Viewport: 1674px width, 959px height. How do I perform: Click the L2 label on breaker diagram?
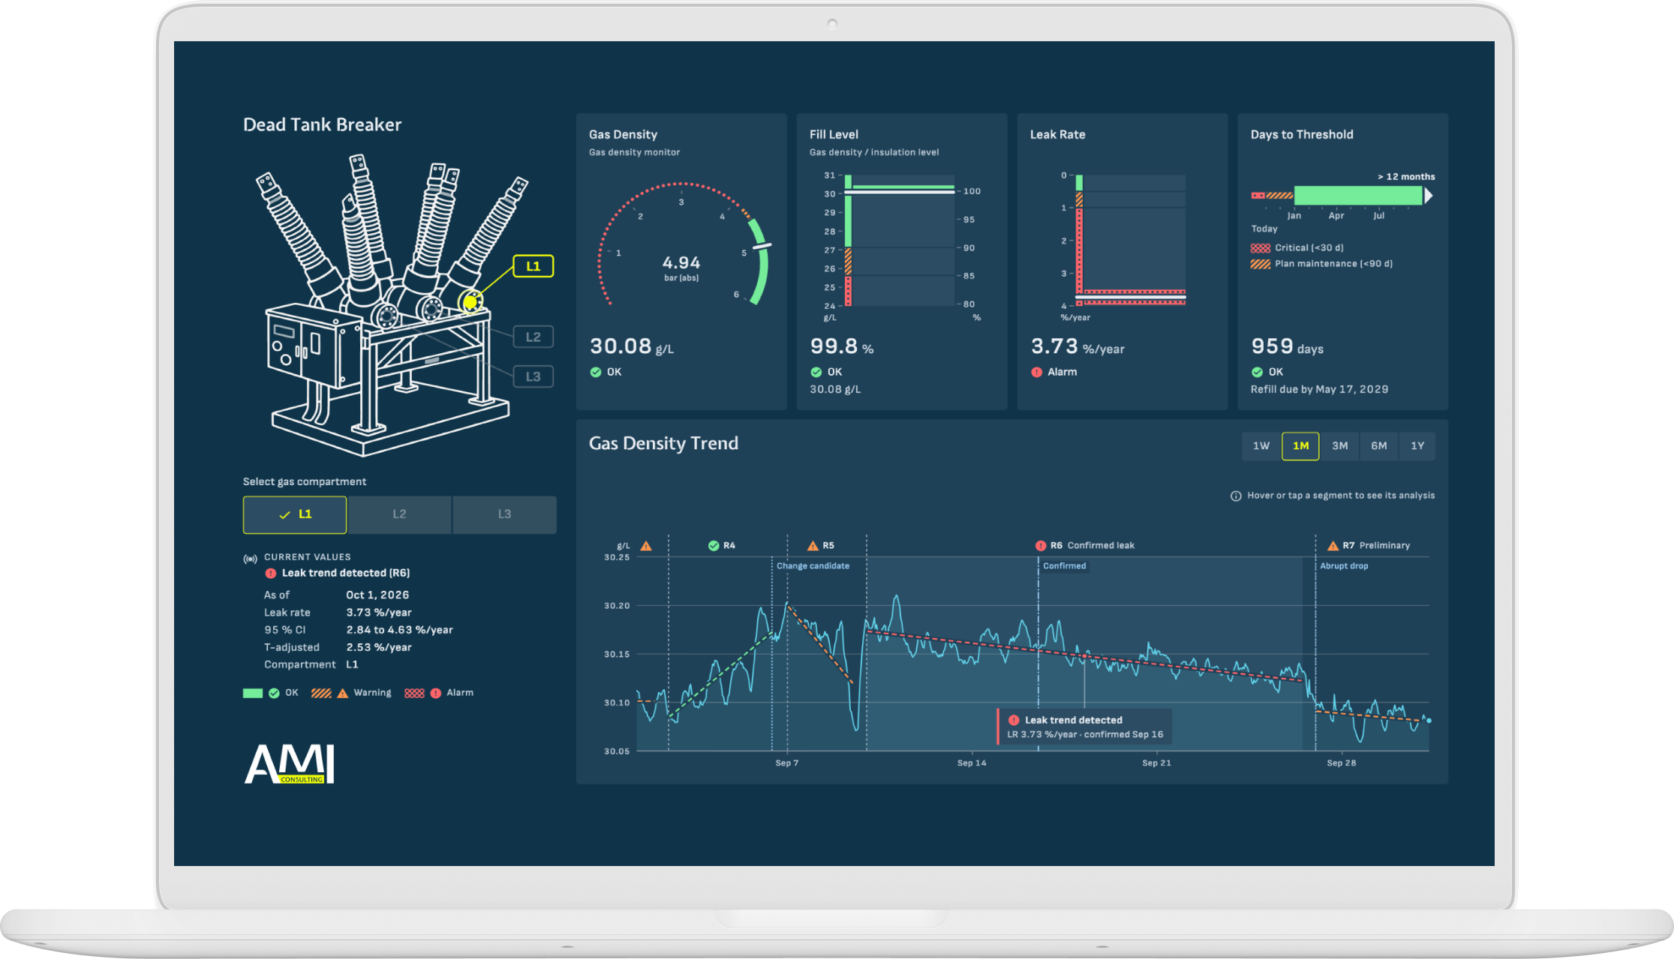(533, 337)
